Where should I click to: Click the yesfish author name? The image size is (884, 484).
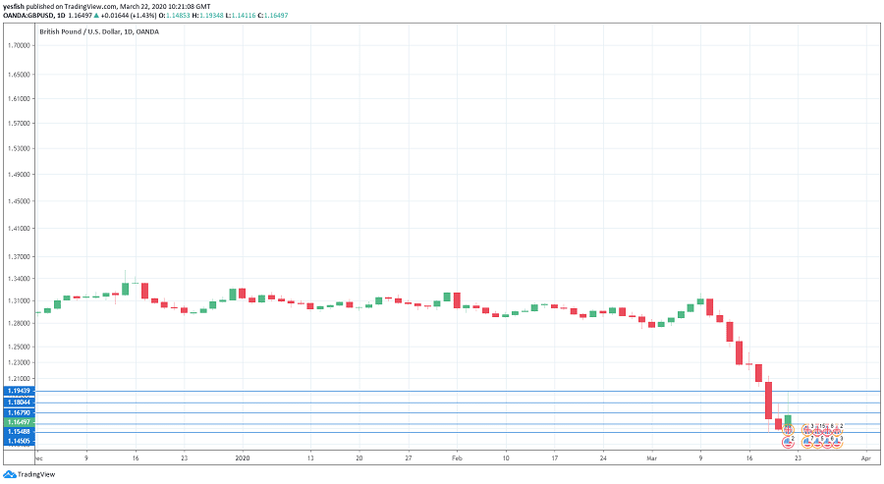pos(14,6)
